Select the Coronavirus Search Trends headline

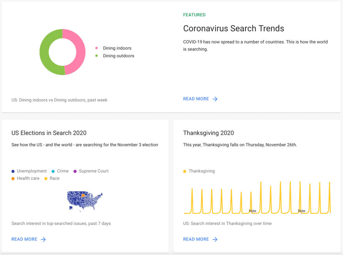tap(234, 28)
